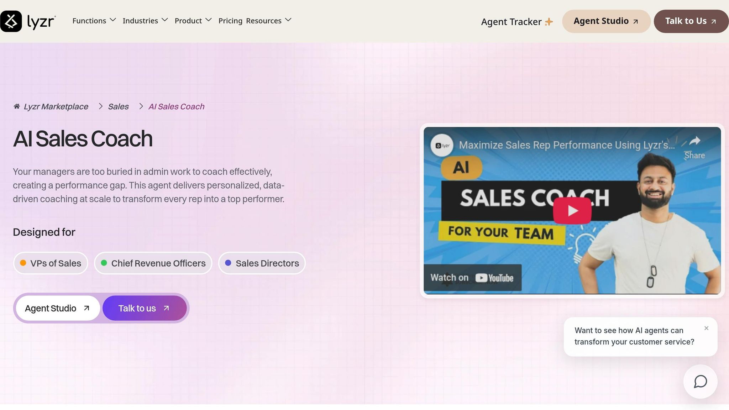
Task: Click the purple Talk to us button
Action: 144,308
